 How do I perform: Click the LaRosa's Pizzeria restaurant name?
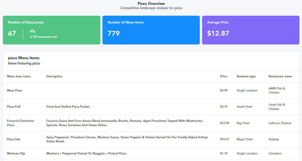point(280,123)
